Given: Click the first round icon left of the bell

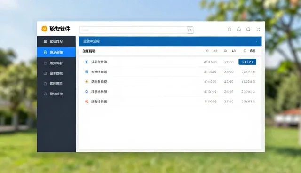Looking at the screenshot, I should (x=229, y=29).
